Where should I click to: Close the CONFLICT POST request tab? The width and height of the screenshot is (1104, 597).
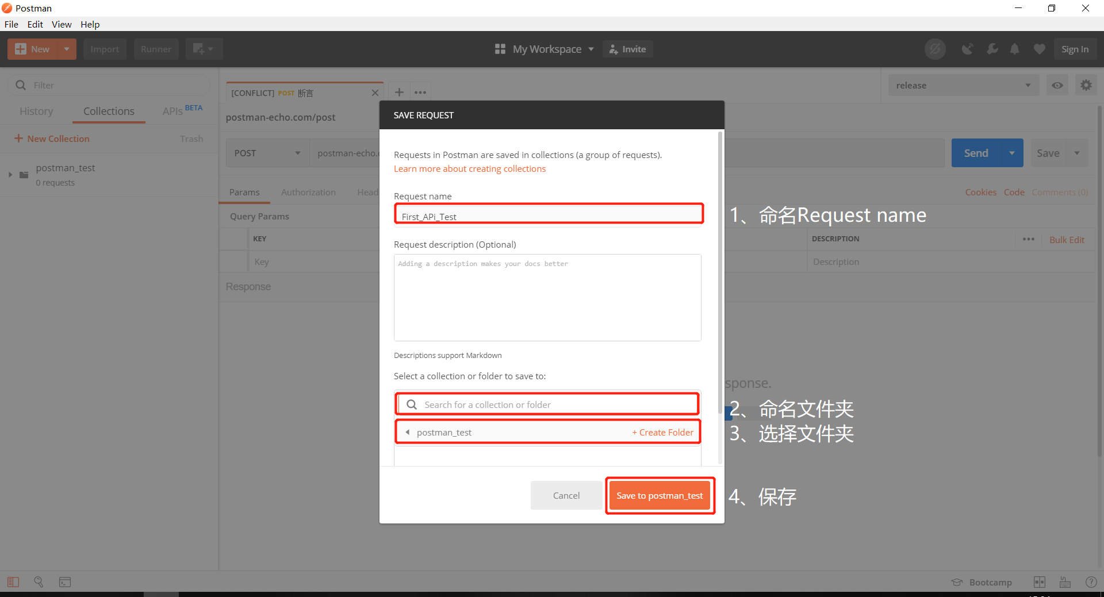pos(375,93)
